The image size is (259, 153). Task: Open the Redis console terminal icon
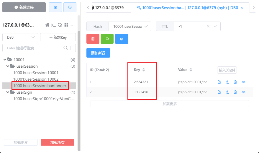pos(53,25)
